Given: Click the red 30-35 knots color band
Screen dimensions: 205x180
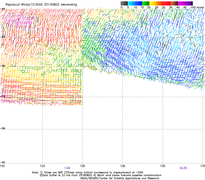Looking at the screenshot, I should click(167, 3).
